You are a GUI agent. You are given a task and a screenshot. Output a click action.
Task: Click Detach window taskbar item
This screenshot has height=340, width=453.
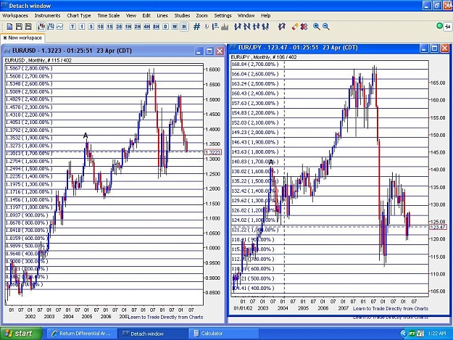click(152, 333)
